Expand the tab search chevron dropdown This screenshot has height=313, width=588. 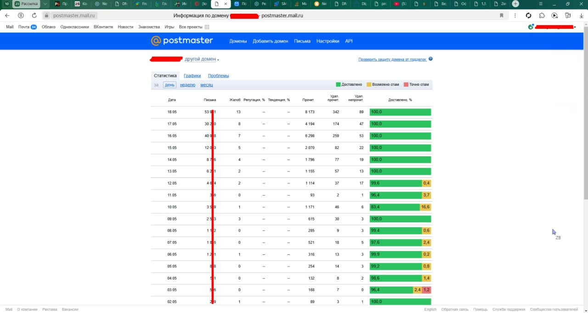[45, 4]
